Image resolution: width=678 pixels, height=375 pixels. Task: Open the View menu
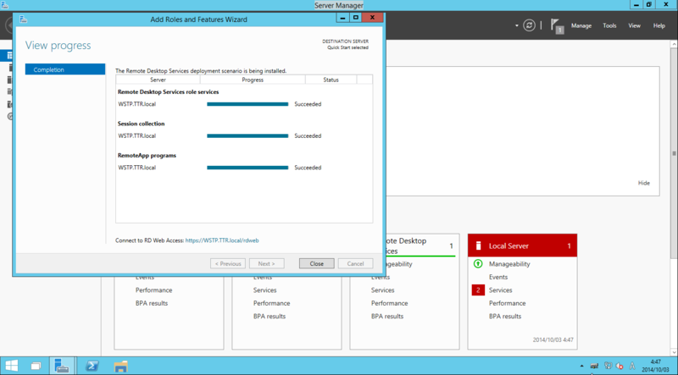[x=634, y=26]
